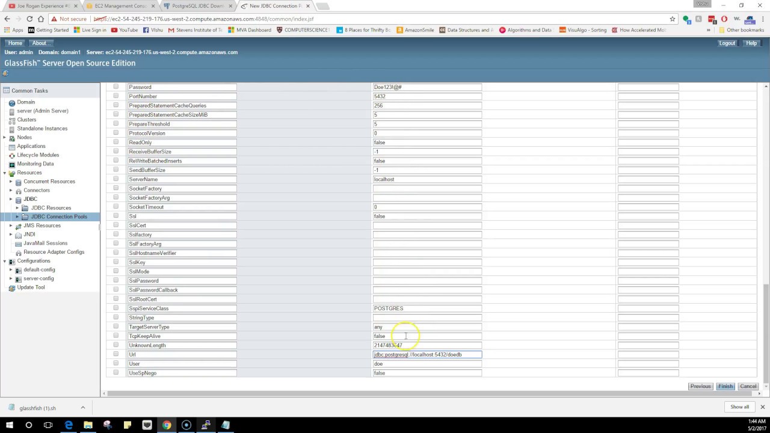Click the ServerName value field with localhost
The image size is (770, 433).
point(427,179)
